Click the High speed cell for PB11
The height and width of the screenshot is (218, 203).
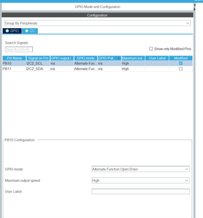[x=133, y=69]
